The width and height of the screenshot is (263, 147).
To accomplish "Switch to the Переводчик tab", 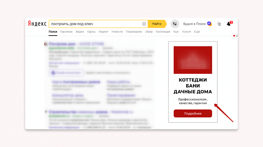I will click(x=134, y=32).
